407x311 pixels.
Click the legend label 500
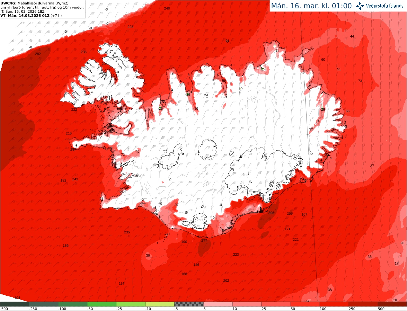coord(381,309)
